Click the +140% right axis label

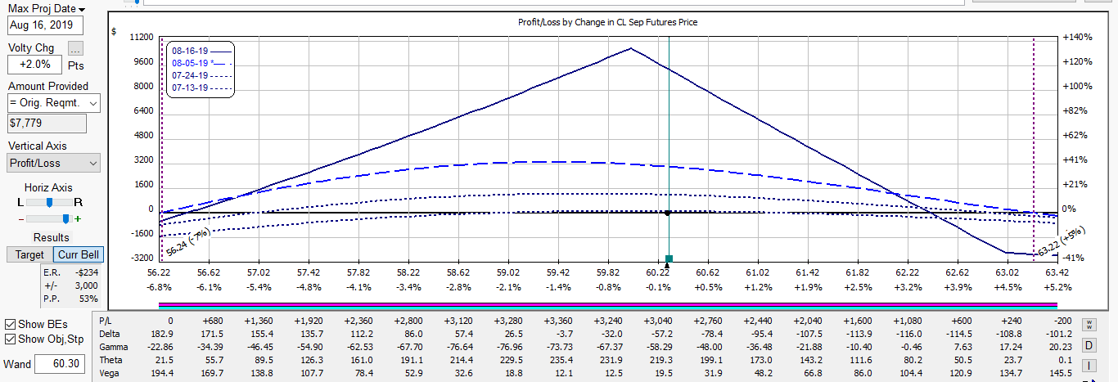pyautogui.click(x=1077, y=38)
